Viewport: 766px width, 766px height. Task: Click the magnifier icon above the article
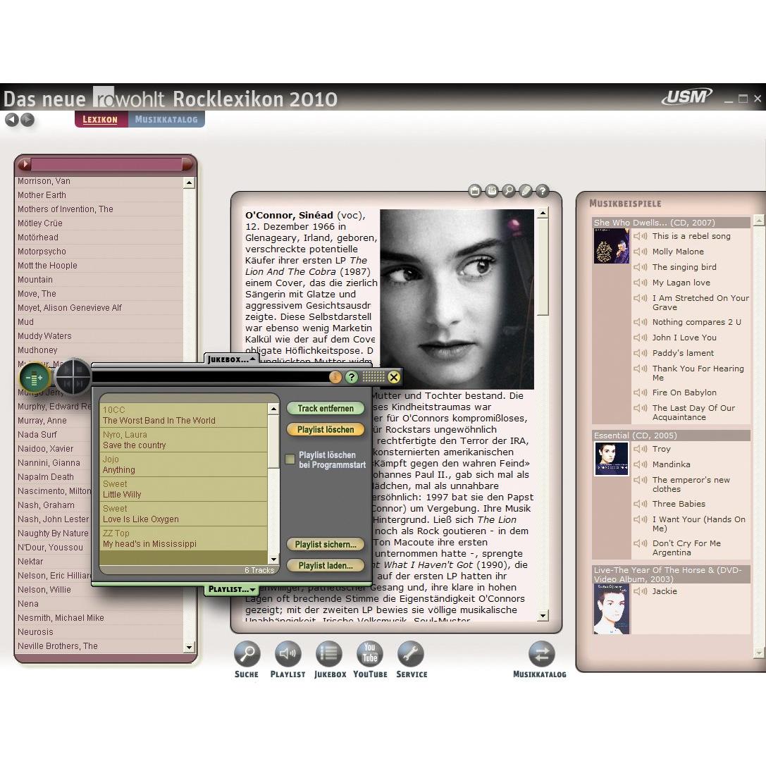click(509, 191)
